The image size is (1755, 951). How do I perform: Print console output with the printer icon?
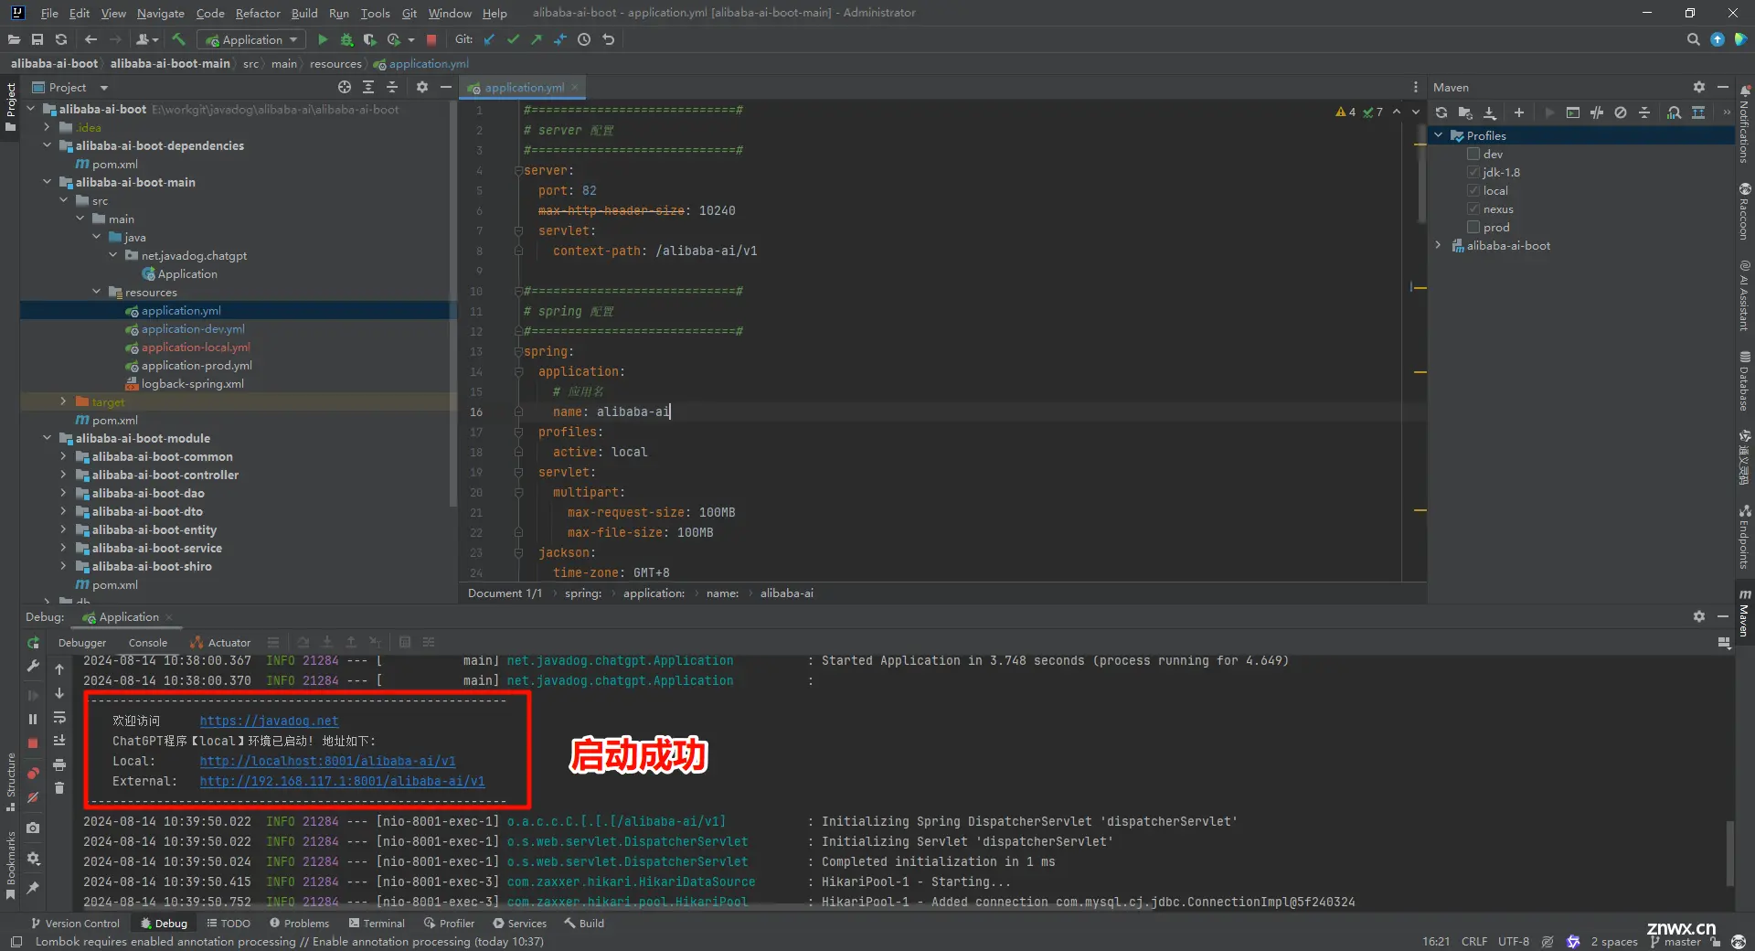[x=59, y=764]
